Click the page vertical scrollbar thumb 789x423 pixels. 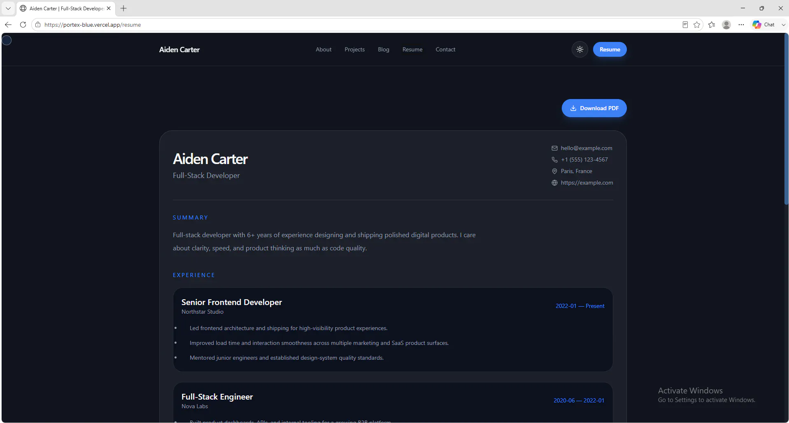(x=787, y=119)
